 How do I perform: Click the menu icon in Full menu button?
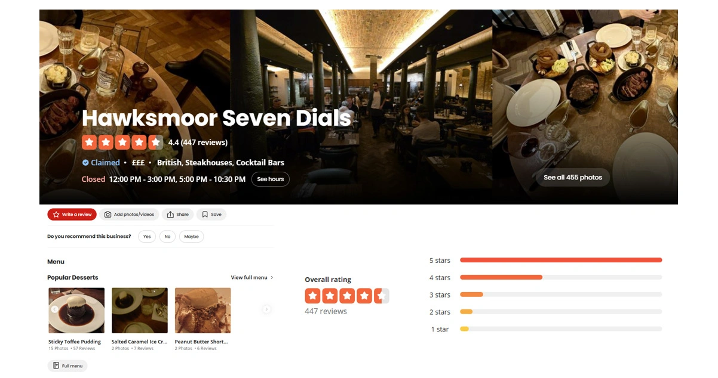click(x=56, y=365)
